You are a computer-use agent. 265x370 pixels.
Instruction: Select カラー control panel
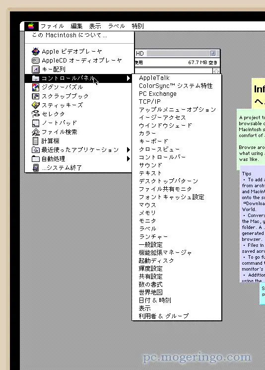point(177,133)
